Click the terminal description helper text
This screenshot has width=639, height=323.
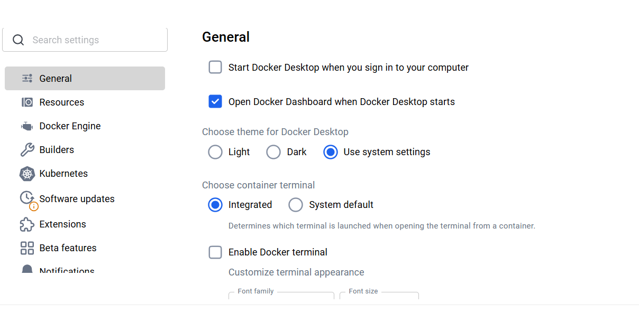(382, 226)
